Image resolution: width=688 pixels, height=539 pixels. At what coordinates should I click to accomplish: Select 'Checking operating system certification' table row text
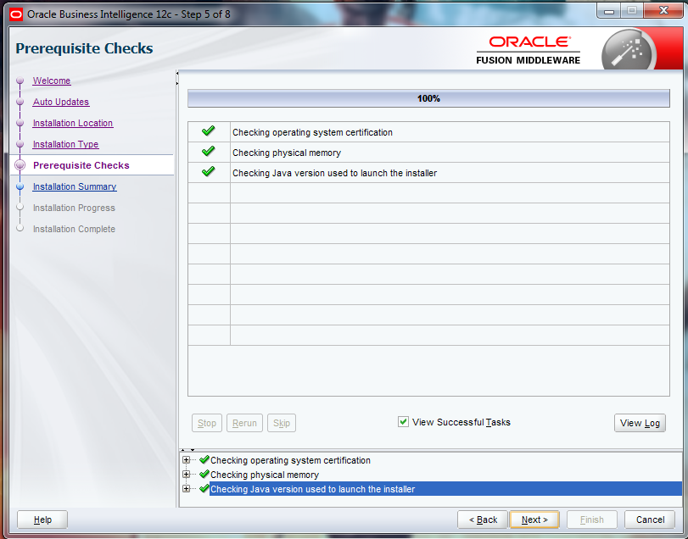tap(312, 132)
